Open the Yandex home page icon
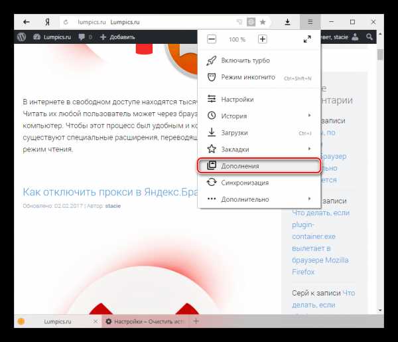Screen dimensions: 398x342 tap(46, 22)
